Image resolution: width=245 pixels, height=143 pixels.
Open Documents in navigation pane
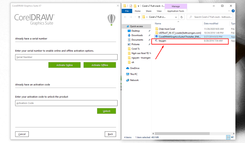tap(137, 40)
